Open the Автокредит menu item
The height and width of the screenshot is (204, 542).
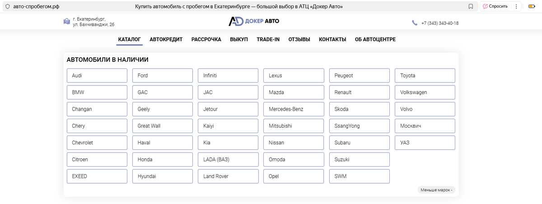click(x=166, y=39)
